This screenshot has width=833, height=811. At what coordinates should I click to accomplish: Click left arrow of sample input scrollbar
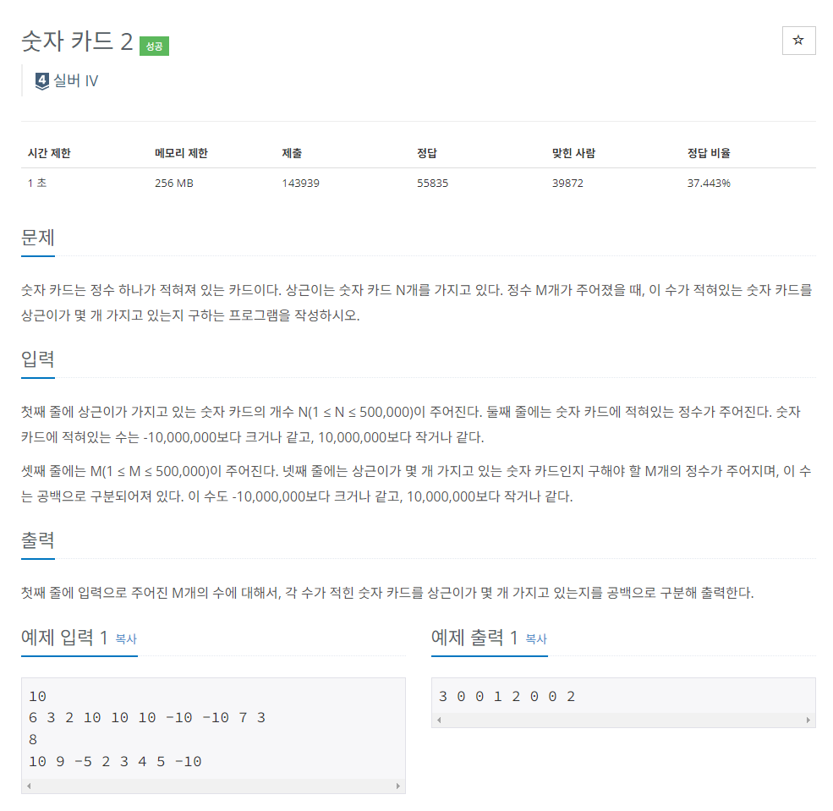(x=29, y=786)
